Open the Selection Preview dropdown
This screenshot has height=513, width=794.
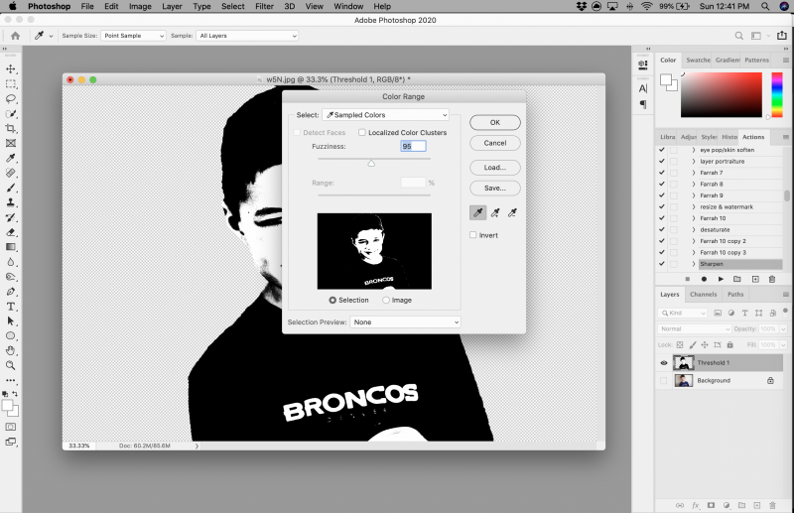point(405,322)
